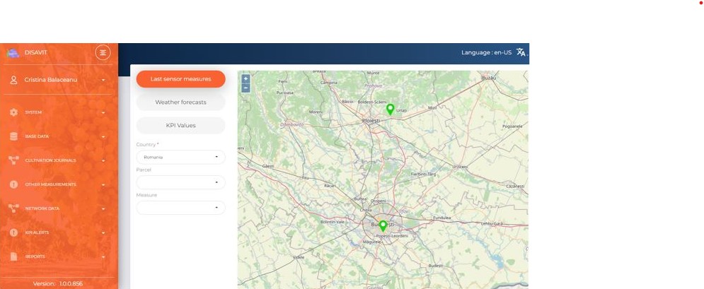704x289 pixels.
Task: Click the Weather forecasts button
Action: pyautogui.click(x=181, y=102)
